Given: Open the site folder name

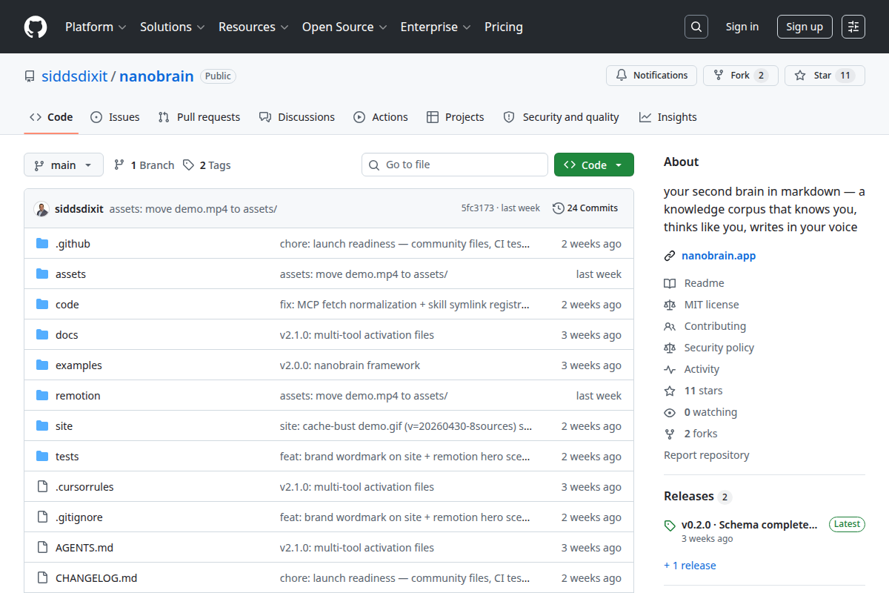Looking at the screenshot, I should [x=64, y=426].
